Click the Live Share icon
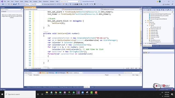 coord(164,4)
